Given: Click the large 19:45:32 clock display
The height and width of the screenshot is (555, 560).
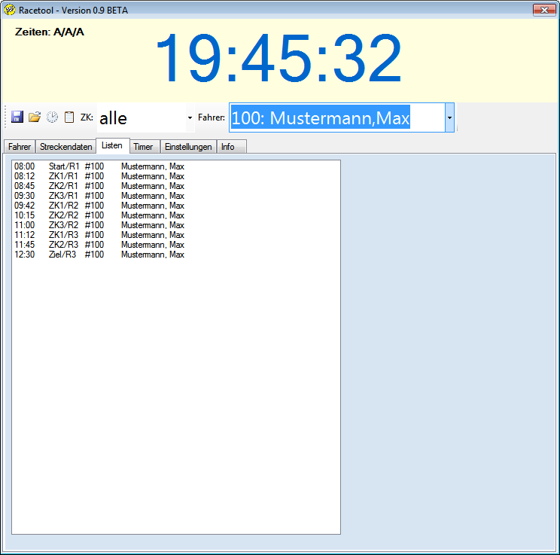Looking at the screenshot, I should [278, 58].
